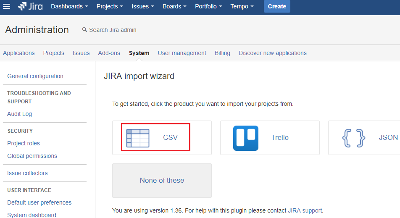The image size is (400, 218).
Task: Open Discover new applications tab
Action: [x=272, y=53]
